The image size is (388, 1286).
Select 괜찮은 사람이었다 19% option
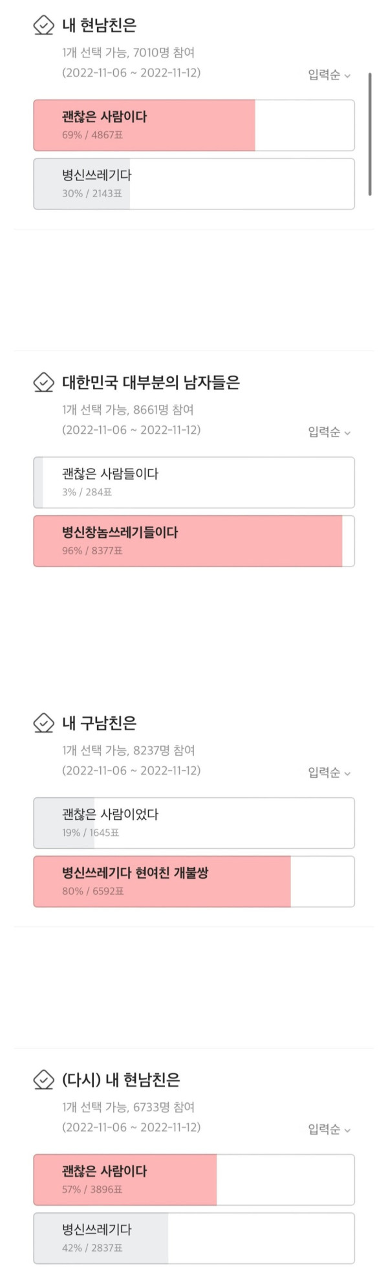[194, 823]
